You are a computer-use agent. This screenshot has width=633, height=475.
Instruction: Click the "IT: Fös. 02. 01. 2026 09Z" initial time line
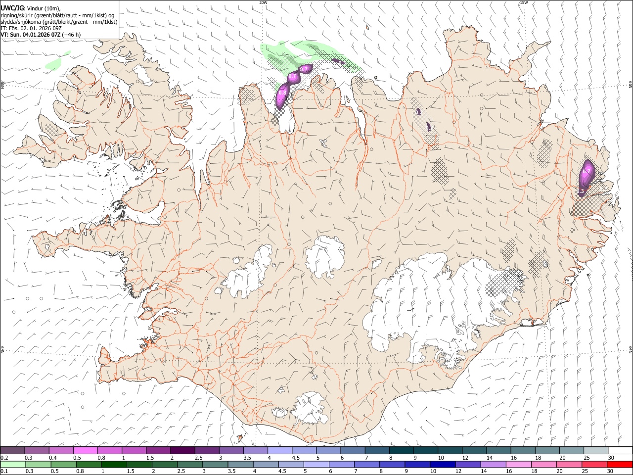click(31, 28)
